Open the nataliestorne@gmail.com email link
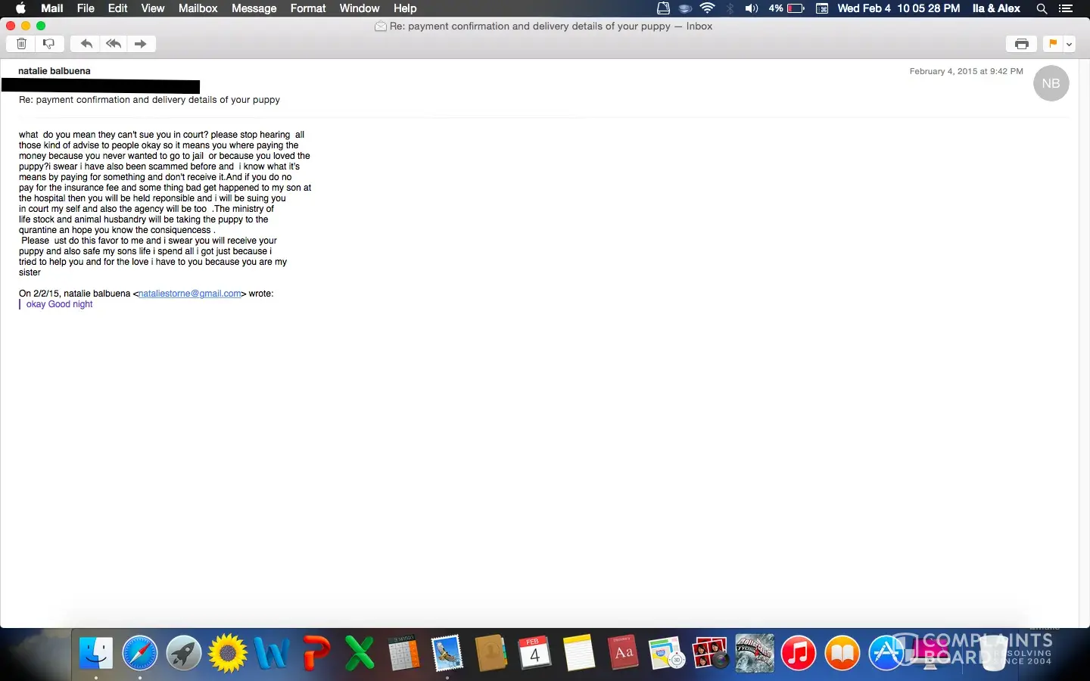The width and height of the screenshot is (1090, 681). (190, 294)
